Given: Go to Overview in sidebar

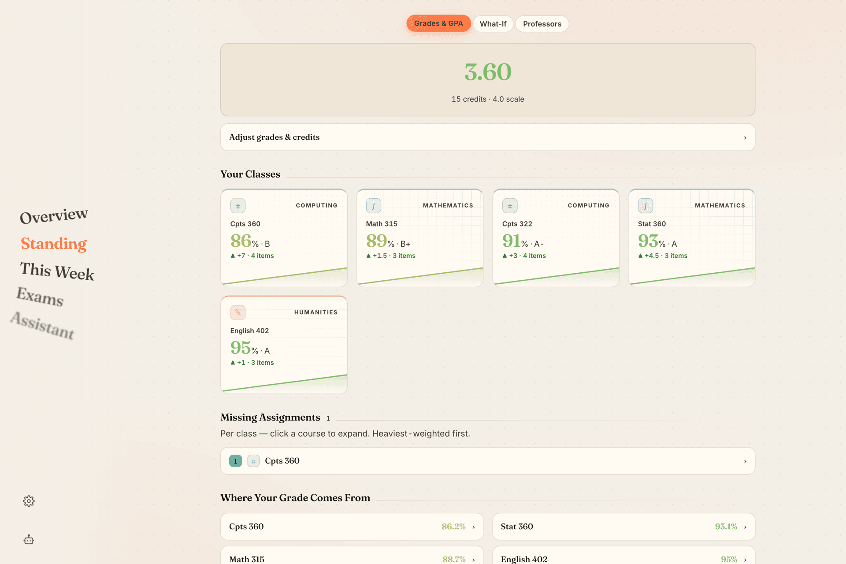Looking at the screenshot, I should (54, 215).
